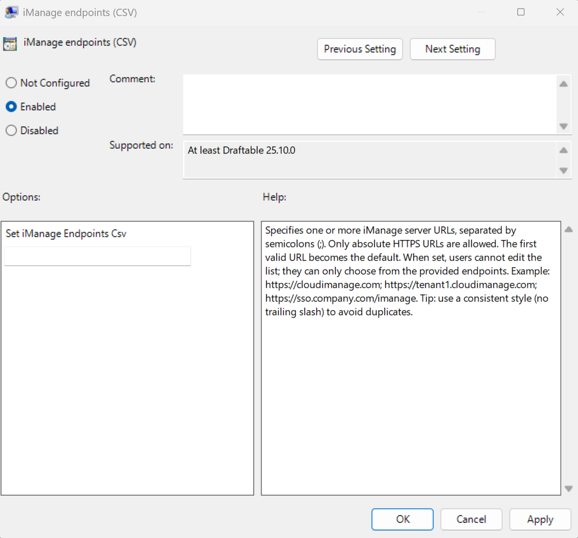Click the 'Help:' label

click(274, 197)
